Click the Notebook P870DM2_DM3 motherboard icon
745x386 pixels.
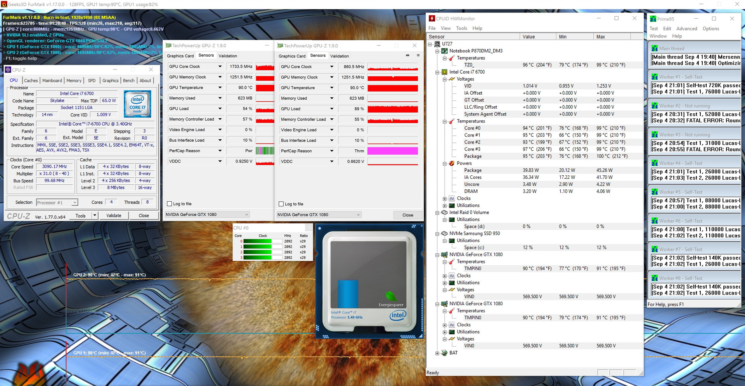pyautogui.click(x=445, y=51)
